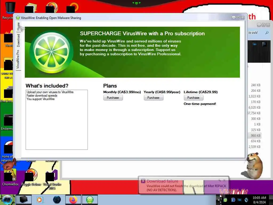Open the clock showing 10:05 AM
The height and width of the screenshot is (205, 273).
click(259, 200)
